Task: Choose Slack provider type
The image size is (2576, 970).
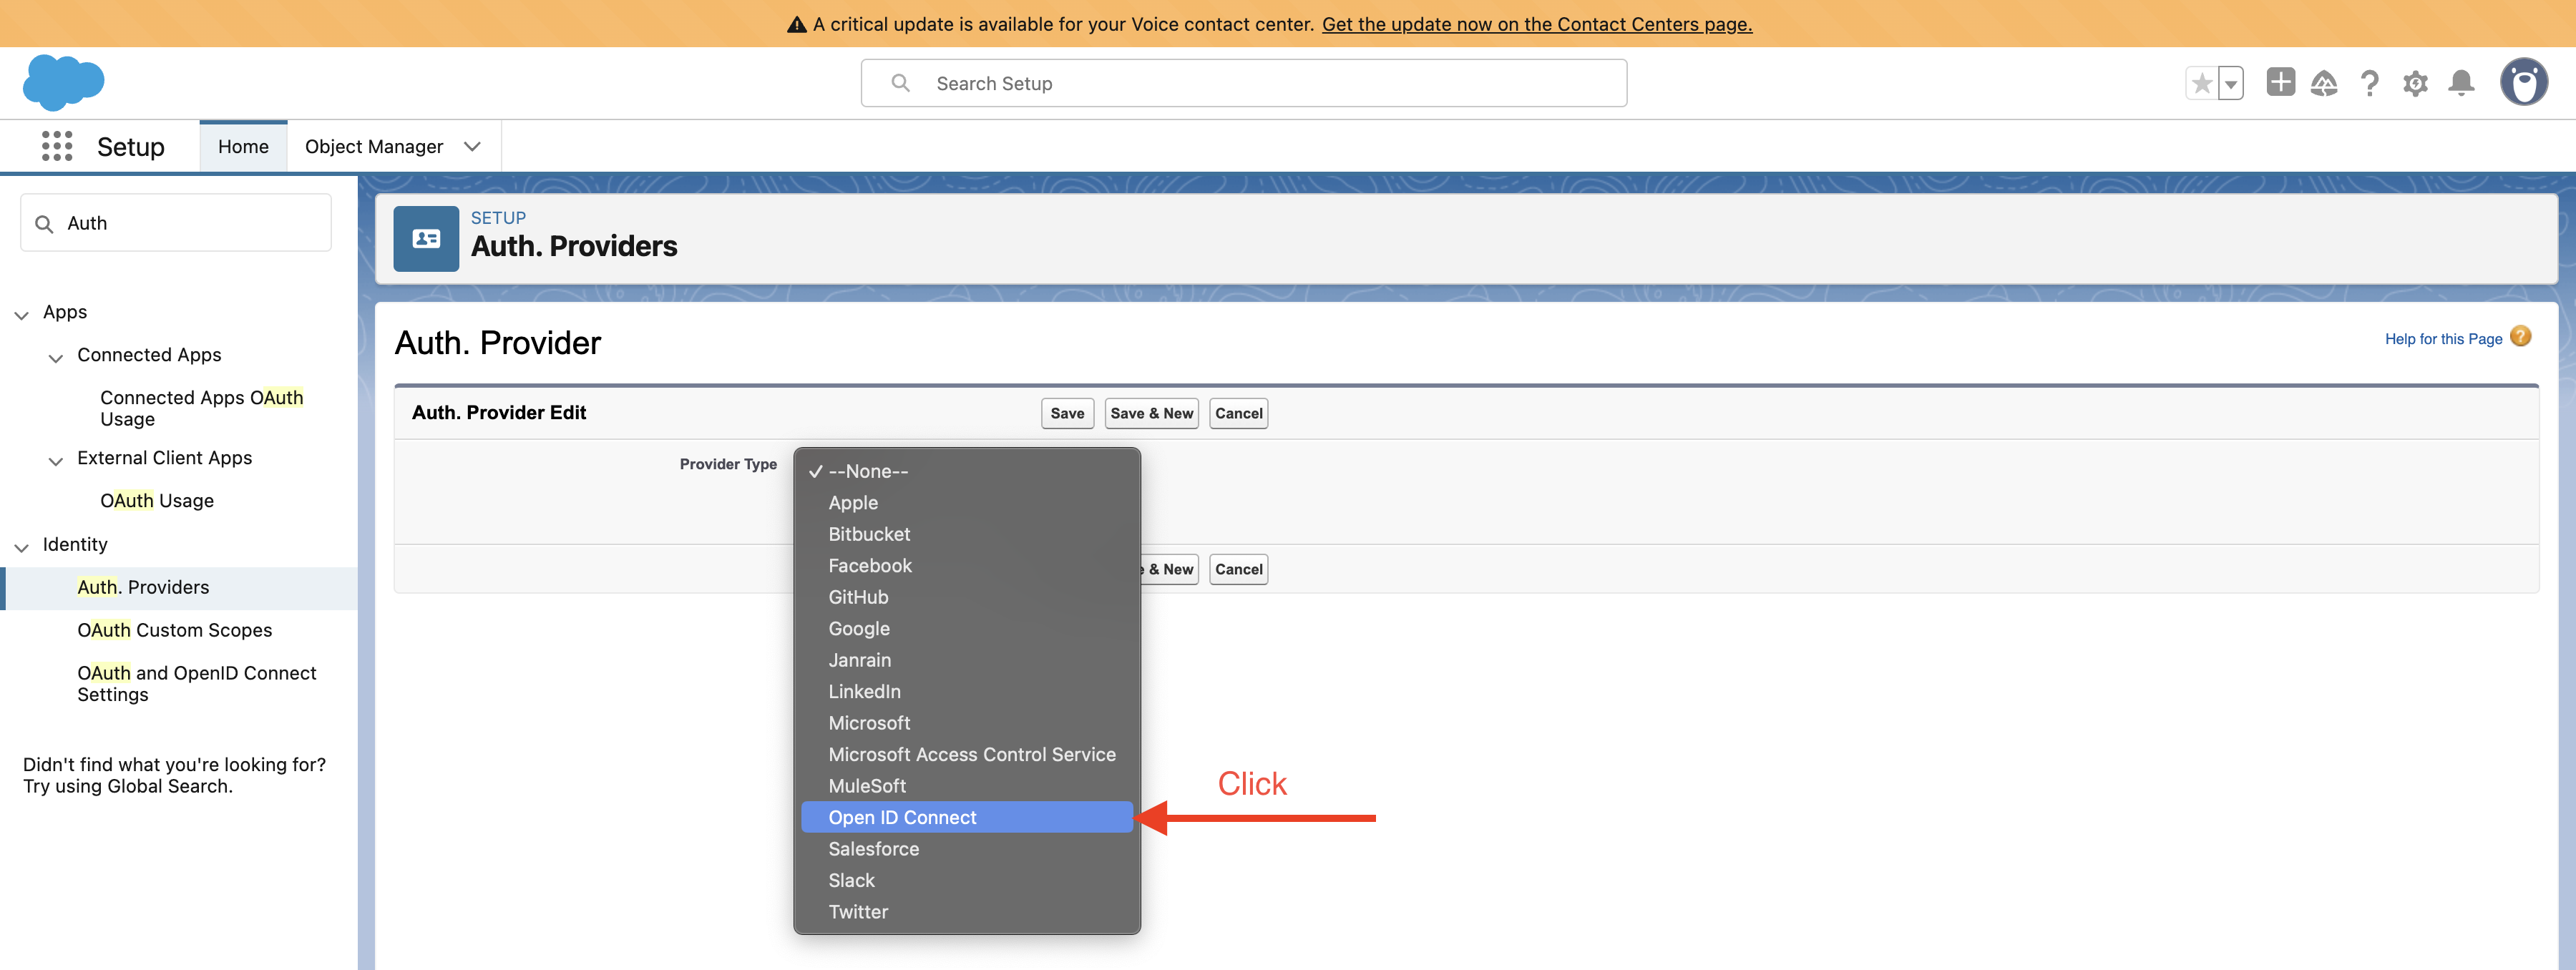Action: [967, 880]
